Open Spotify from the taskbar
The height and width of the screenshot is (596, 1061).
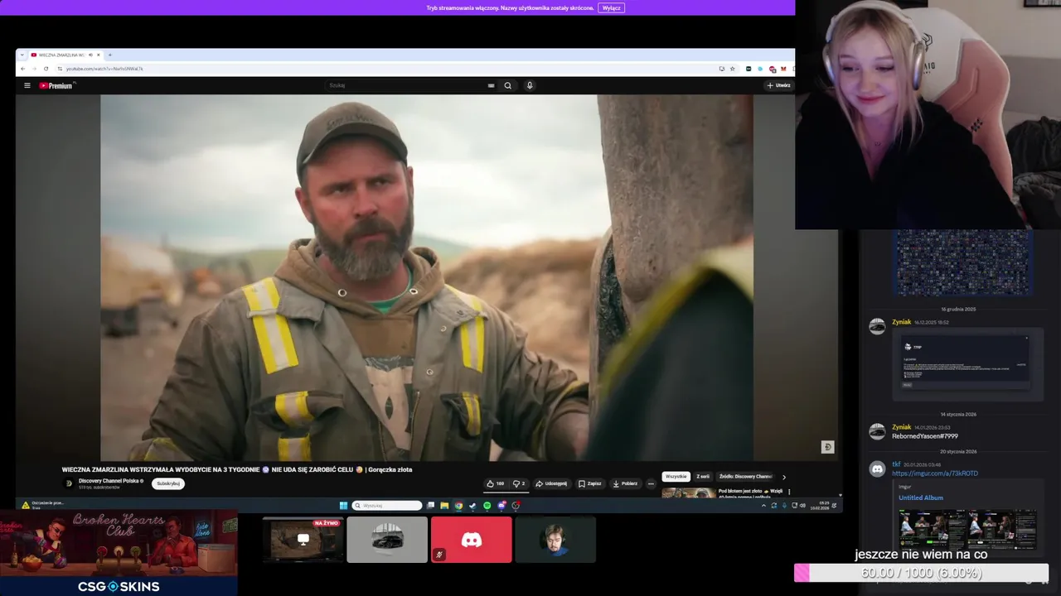point(487,506)
